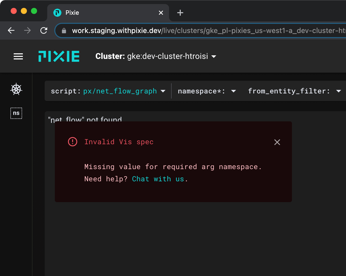Image resolution: width=346 pixels, height=276 pixels.
Task: Open the Kubernetes cluster sidebar icon
Action: 16,89
